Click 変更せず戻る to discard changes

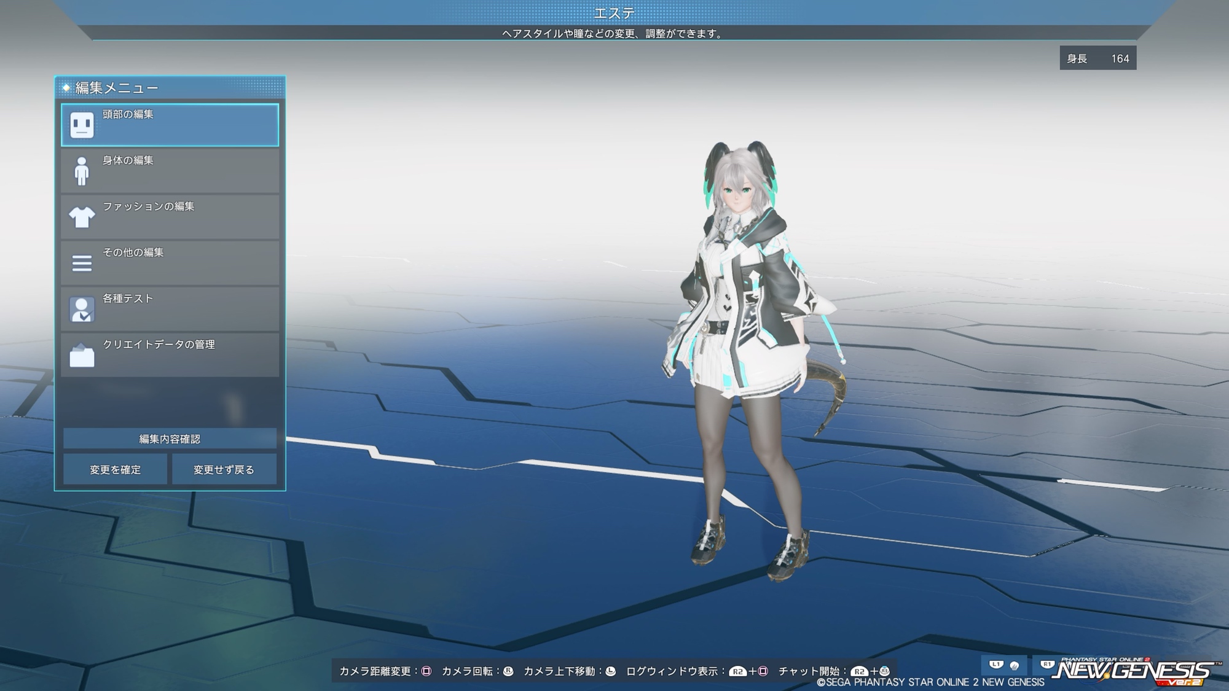tap(224, 470)
